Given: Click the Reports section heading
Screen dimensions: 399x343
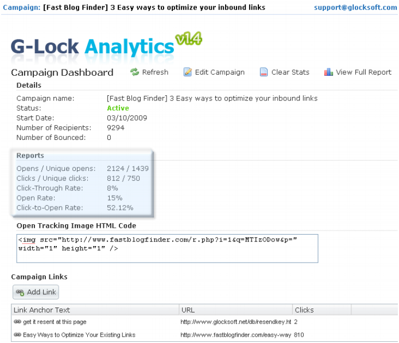Looking at the screenshot, I should [x=30, y=155].
